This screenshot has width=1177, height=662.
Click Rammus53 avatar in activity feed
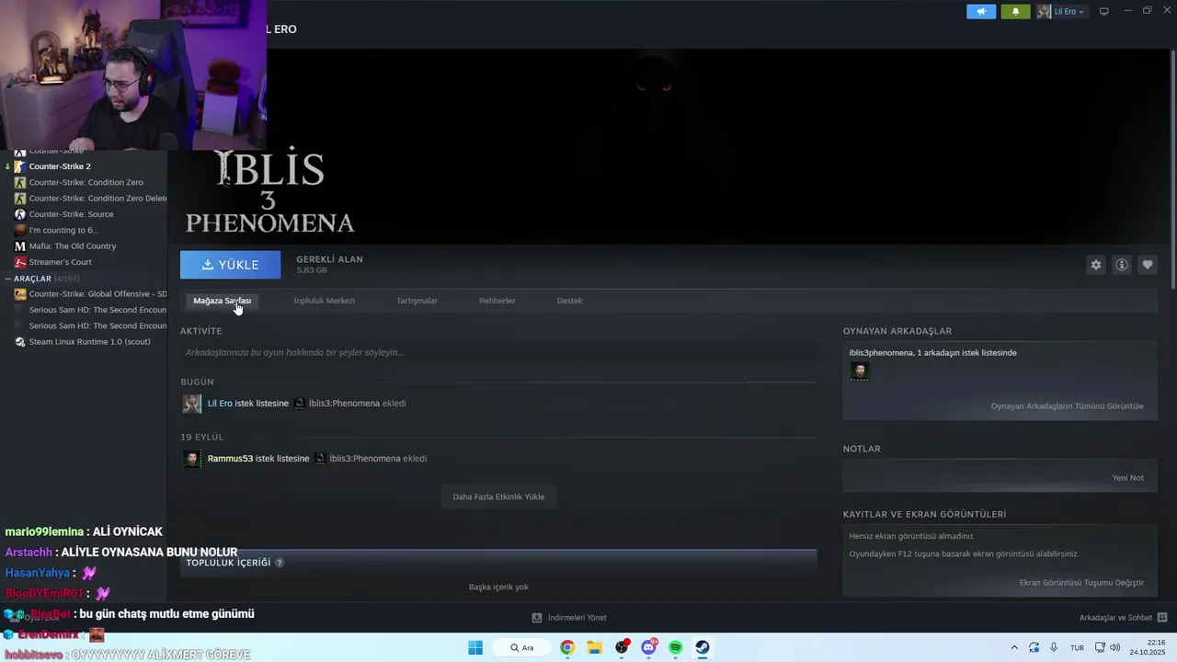pyautogui.click(x=191, y=459)
